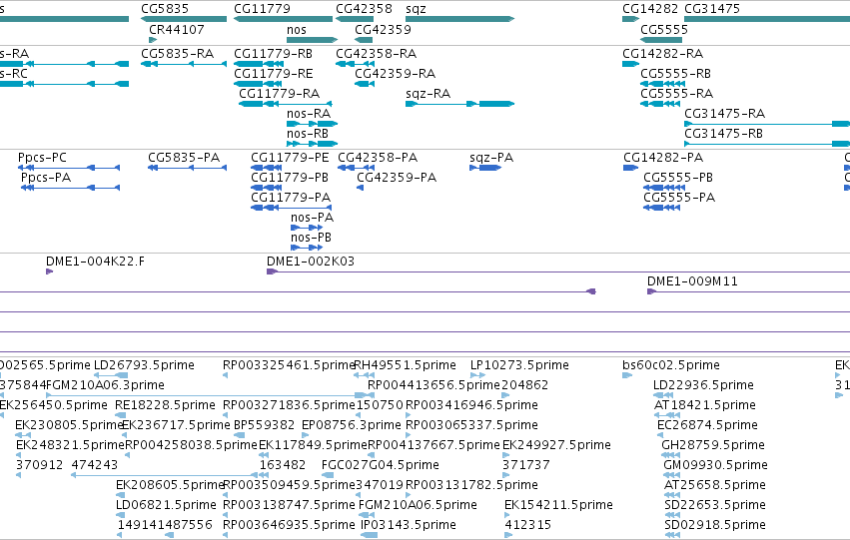
Task: Click the sqz-RA transcript label
Action: [427, 94]
